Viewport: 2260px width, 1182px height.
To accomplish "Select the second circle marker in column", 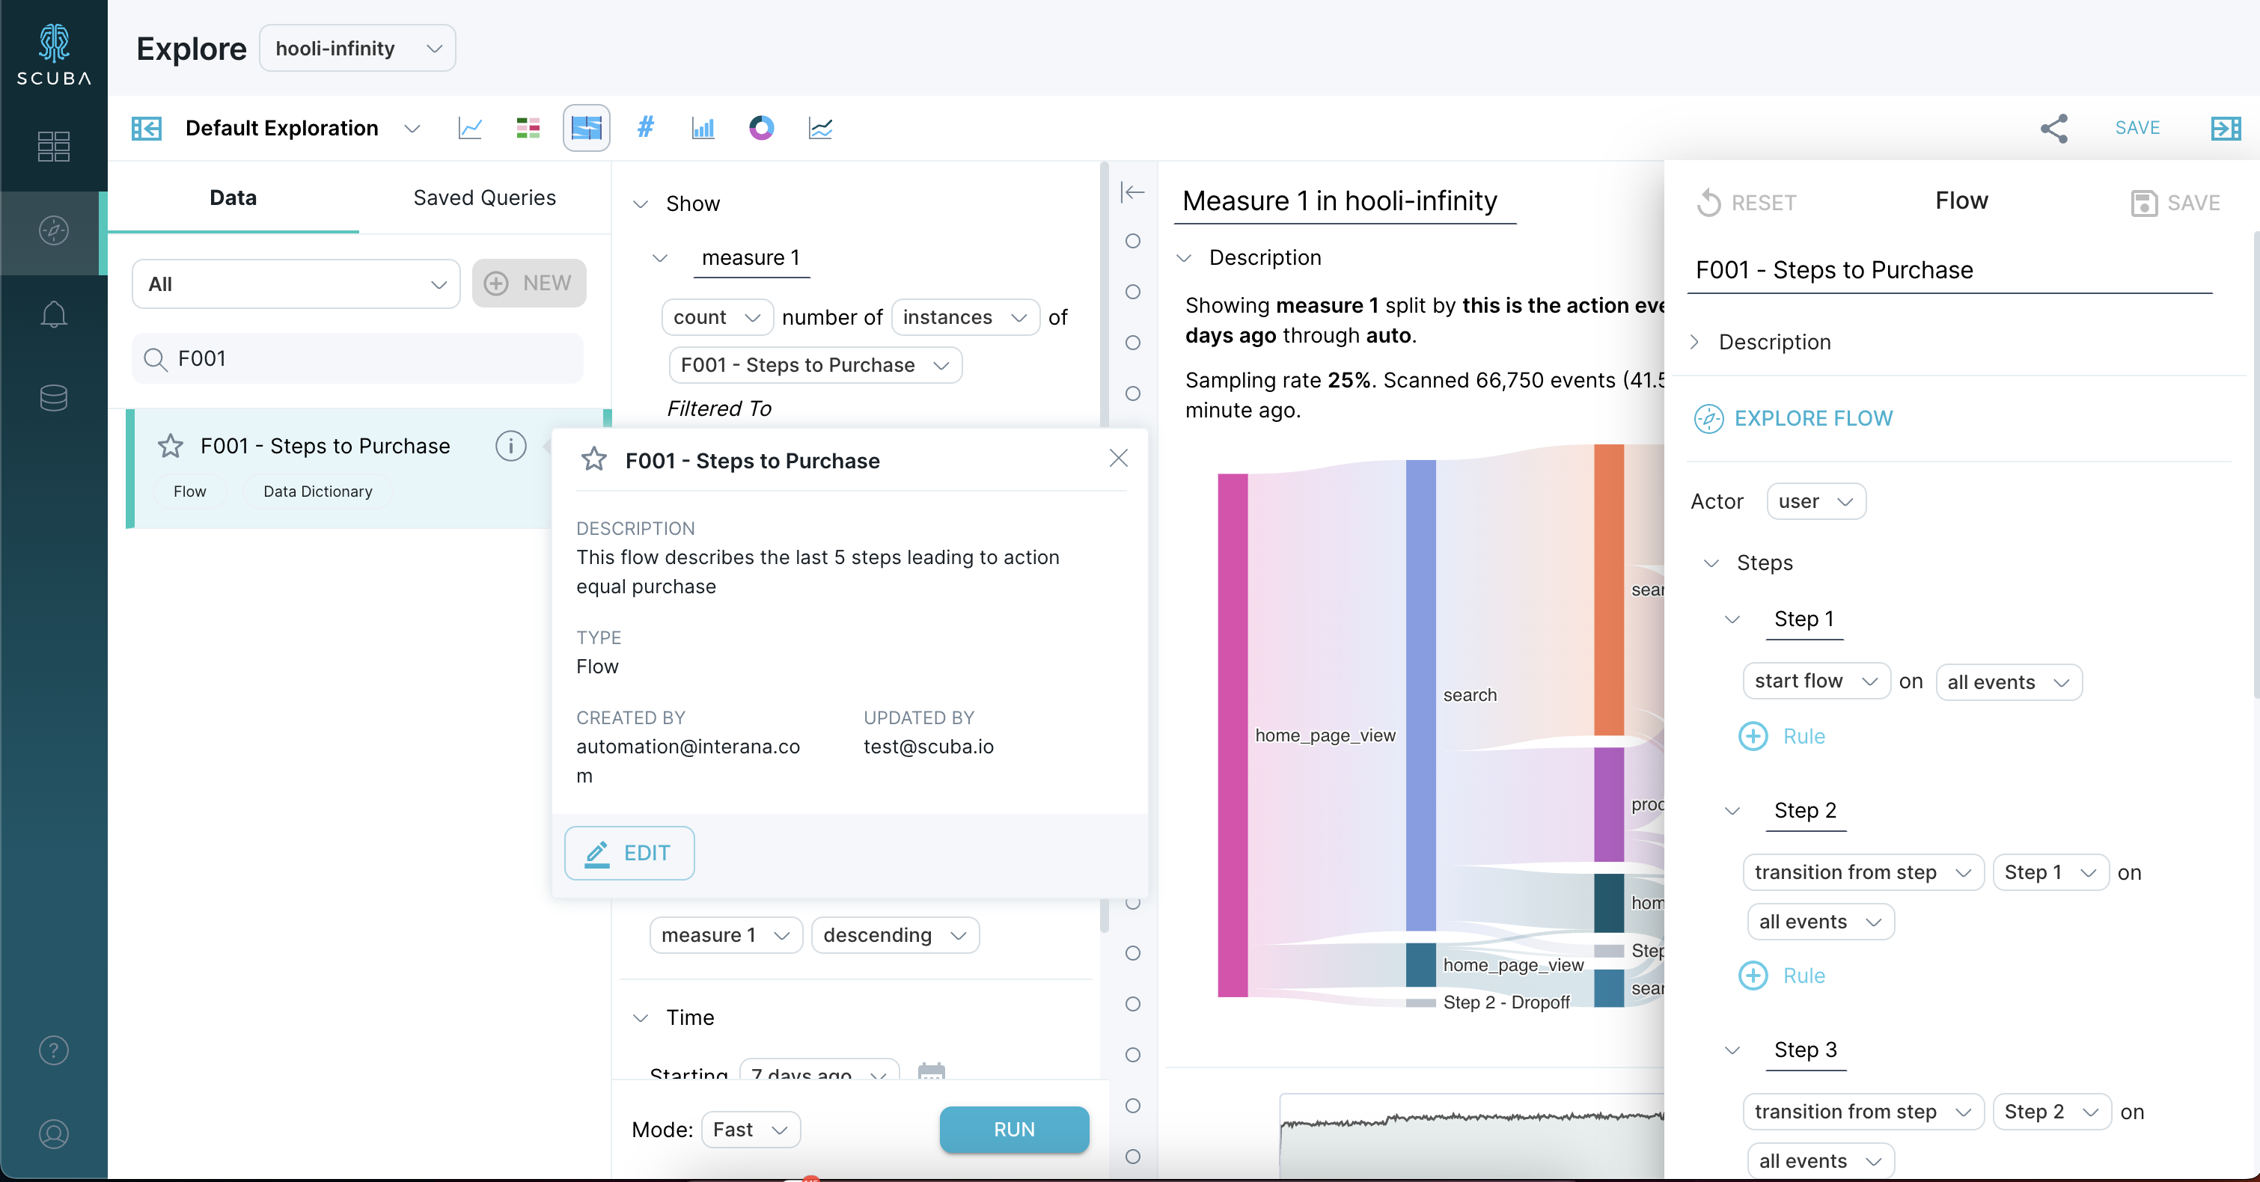I will coord(1133,292).
